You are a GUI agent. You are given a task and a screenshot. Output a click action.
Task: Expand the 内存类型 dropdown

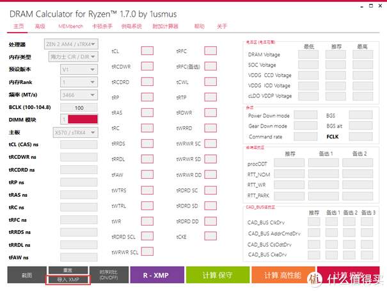pos(74,56)
